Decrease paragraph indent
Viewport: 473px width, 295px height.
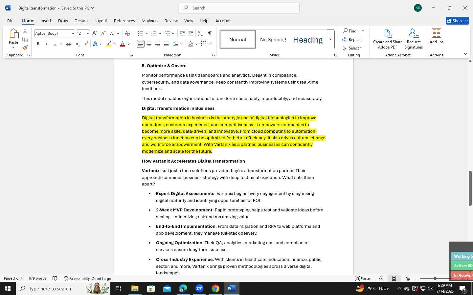point(182,33)
